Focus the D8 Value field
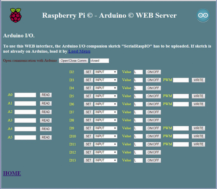 pos(138,120)
